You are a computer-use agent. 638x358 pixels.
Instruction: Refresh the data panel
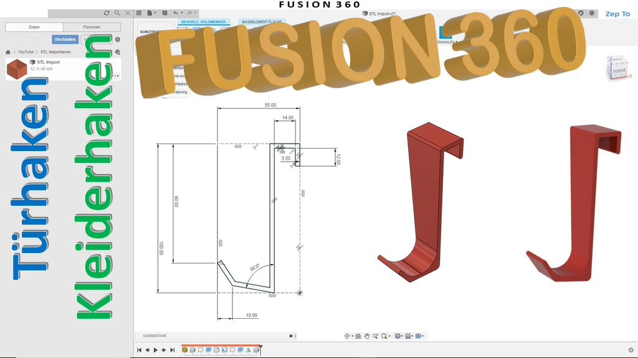(107, 13)
